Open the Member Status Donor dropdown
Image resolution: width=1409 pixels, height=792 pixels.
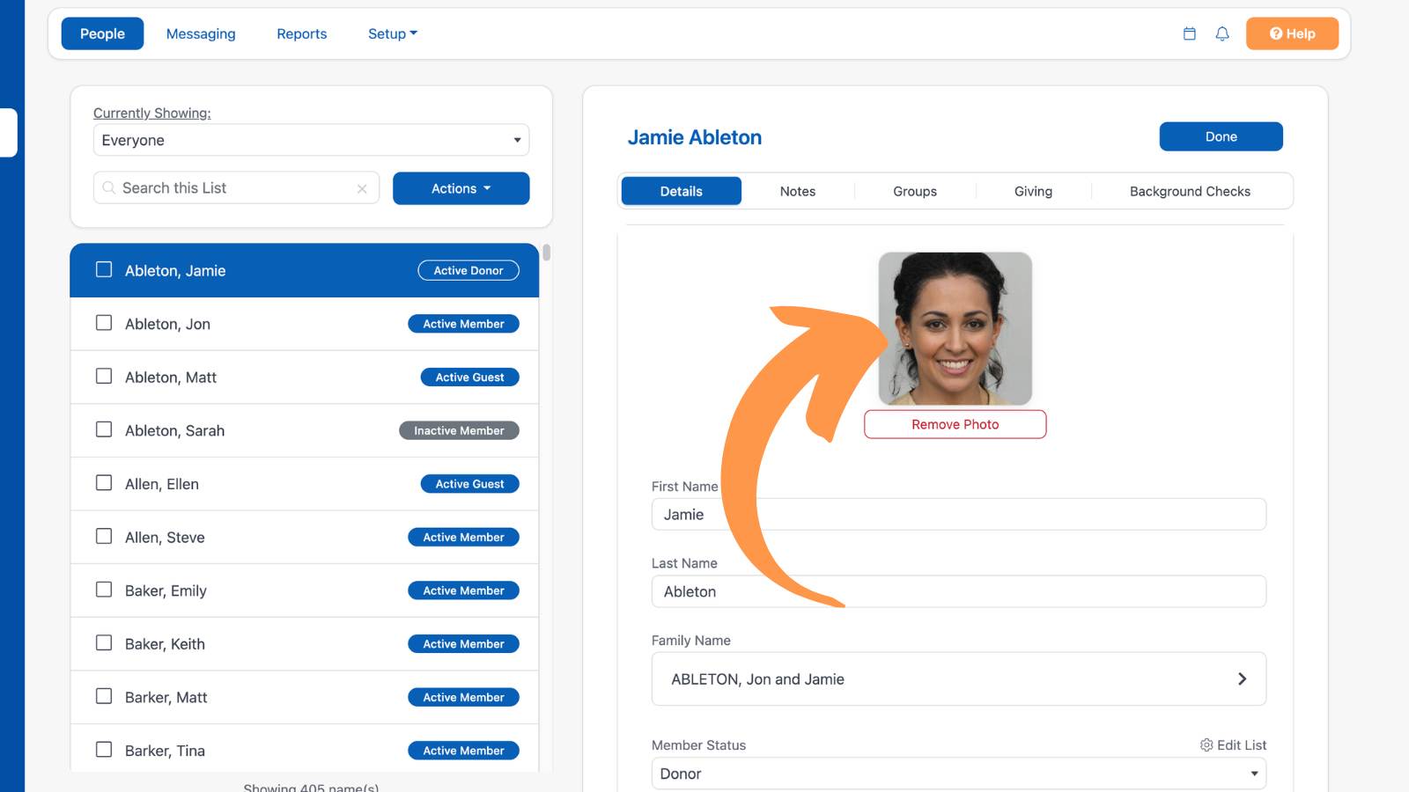point(959,774)
